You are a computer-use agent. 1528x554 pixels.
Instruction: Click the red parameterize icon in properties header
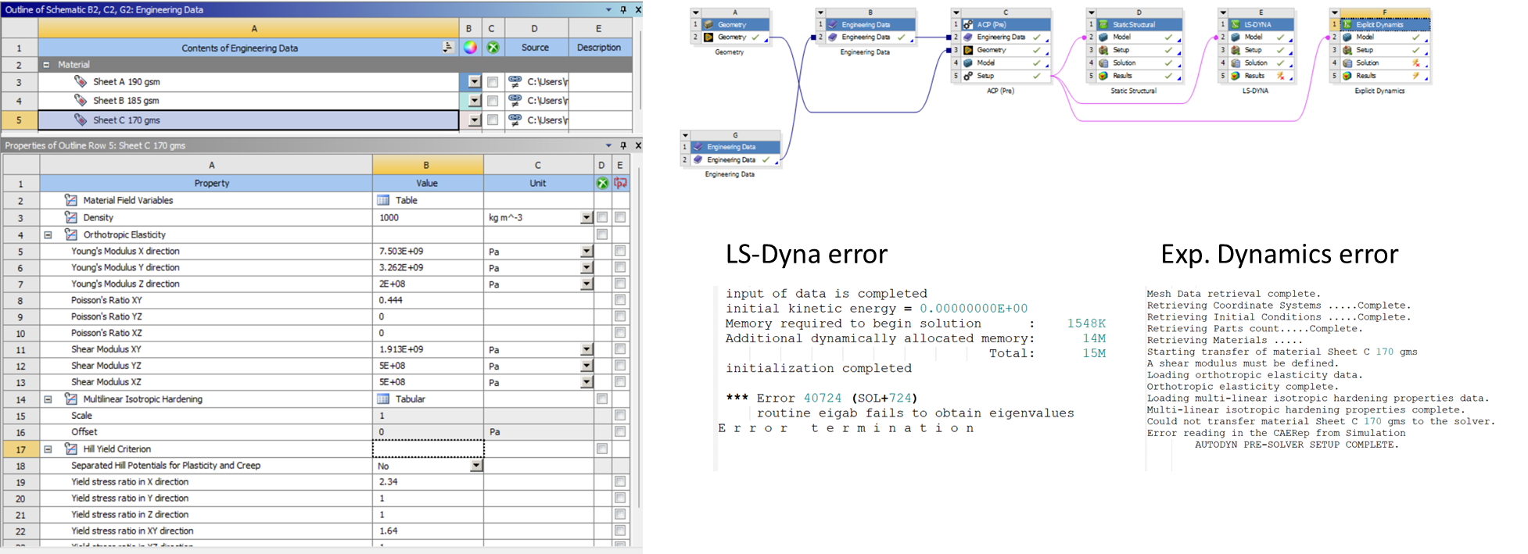point(620,183)
